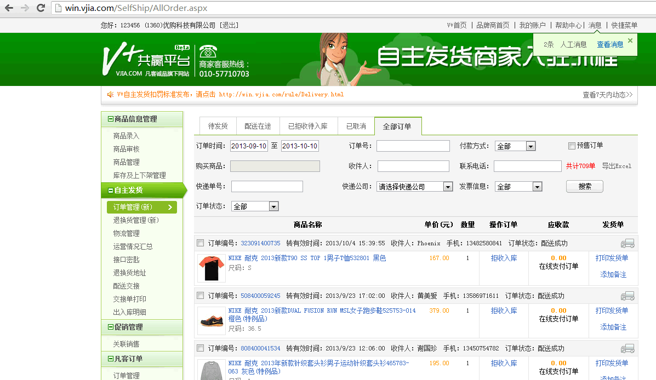The height and width of the screenshot is (380, 656).
Task: Open the 发票信息 dropdown
Action: pyautogui.click(x=518, y=187)
